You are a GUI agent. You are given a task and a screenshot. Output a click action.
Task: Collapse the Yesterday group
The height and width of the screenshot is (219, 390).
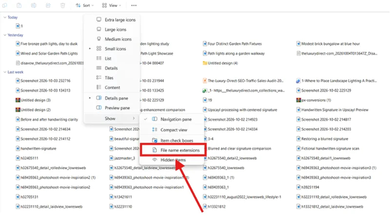[5, 35]
